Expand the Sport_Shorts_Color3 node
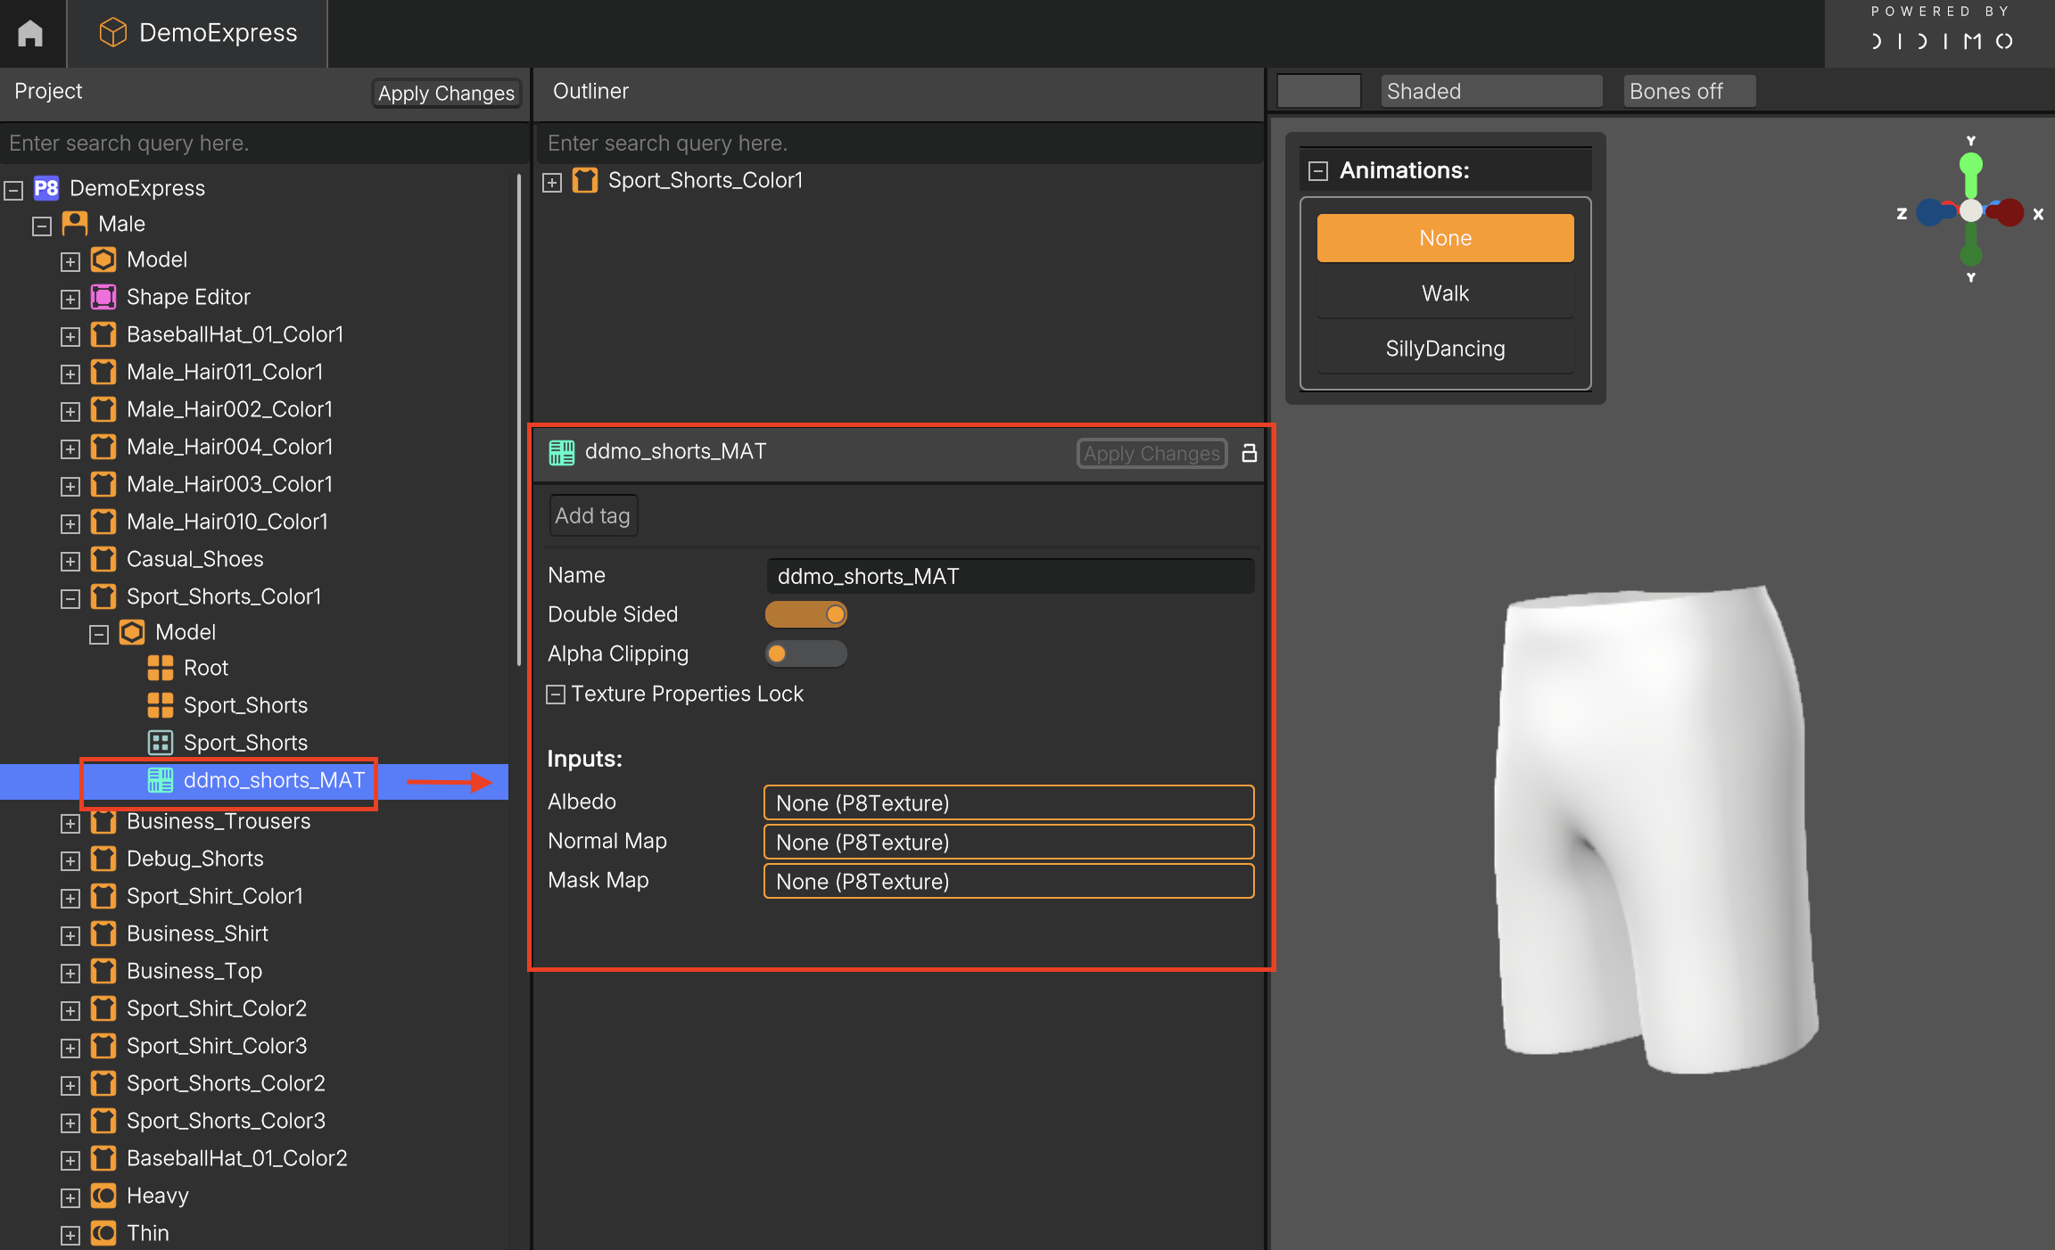 [70, 1123]
